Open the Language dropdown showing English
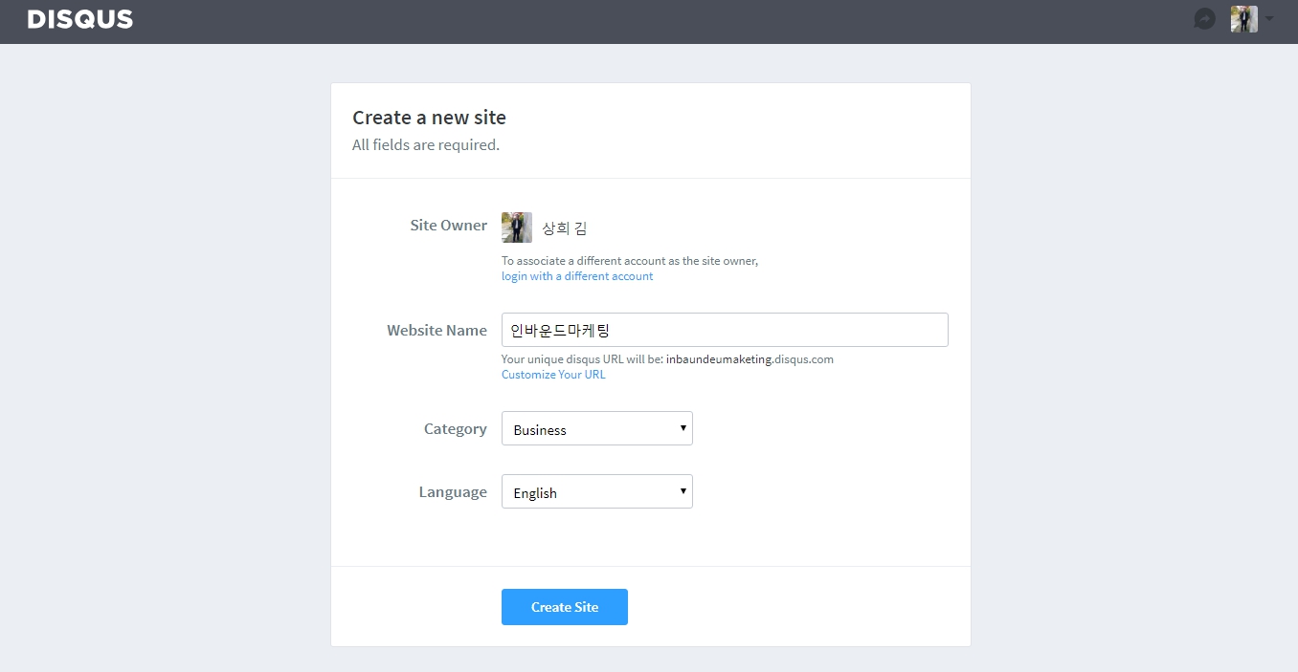The width and height of the screenshot is (1298, 672). coord(596,492)
